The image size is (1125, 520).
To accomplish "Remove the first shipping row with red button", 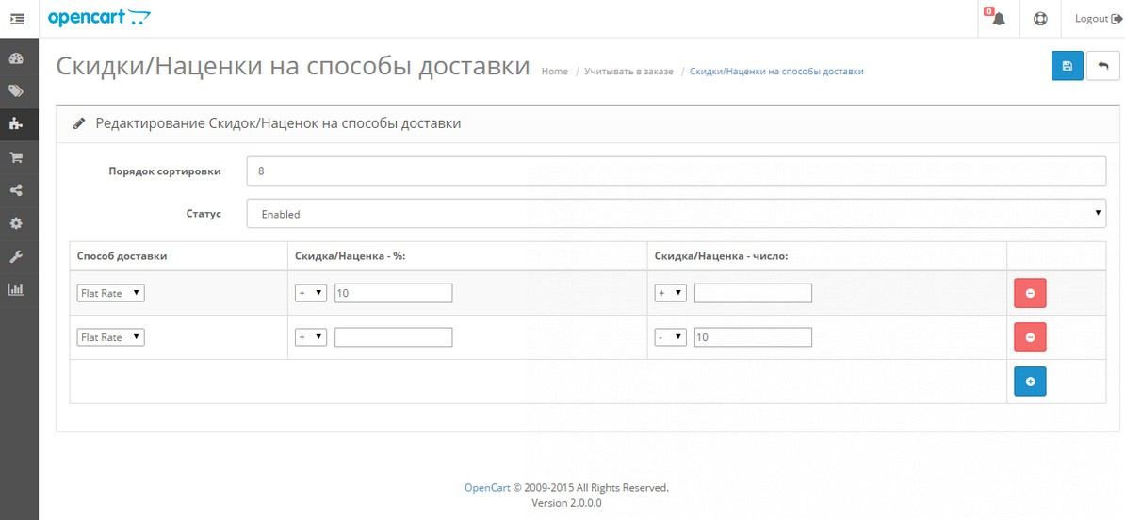I will (1030, 293).
